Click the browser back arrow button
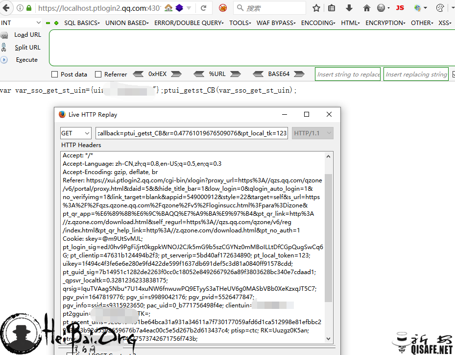The width and height of the screenshot is (455, 355). [x=6, y=8]
